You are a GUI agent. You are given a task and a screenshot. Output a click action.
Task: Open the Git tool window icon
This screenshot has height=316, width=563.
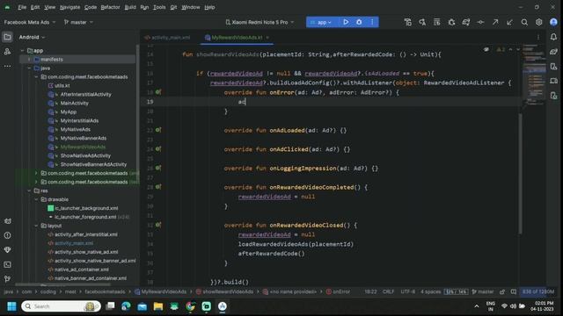[8, 279]
